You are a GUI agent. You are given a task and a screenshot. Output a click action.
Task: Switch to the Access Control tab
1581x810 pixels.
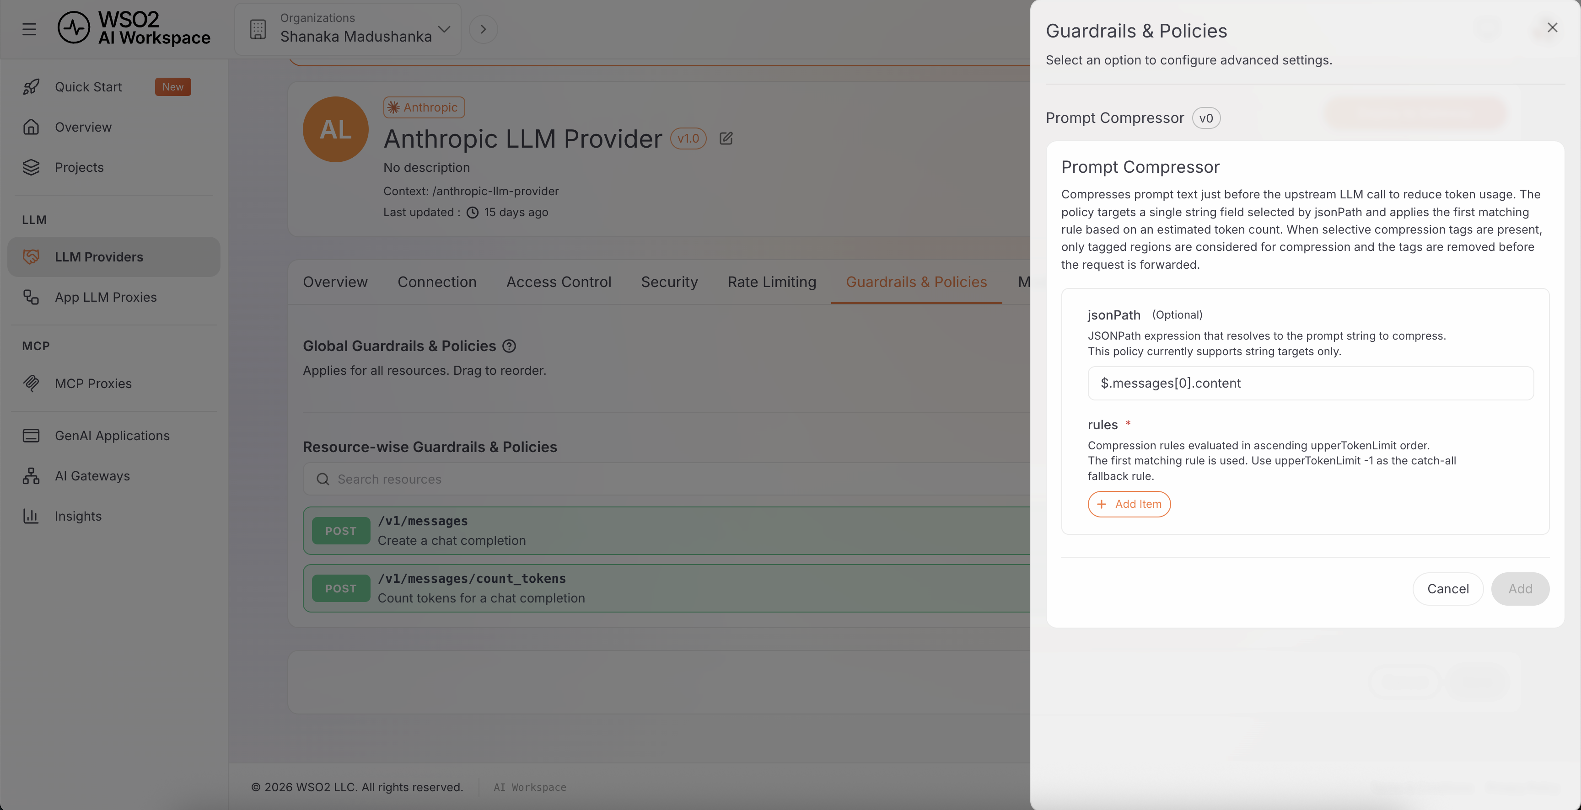(x=559, y=282)
